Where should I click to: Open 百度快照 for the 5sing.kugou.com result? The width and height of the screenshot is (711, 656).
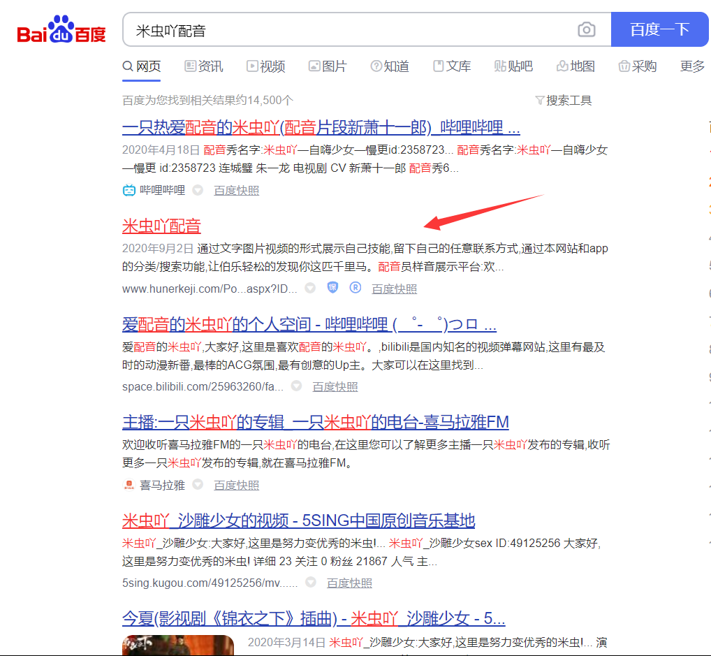point(350,583)
